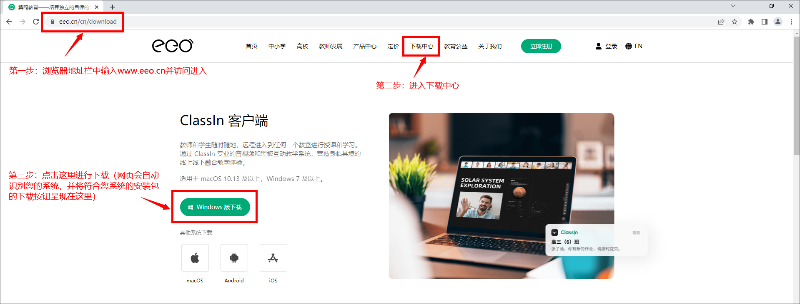Open the iOS App Store icon
Screen dimensions: 800x304
click(x=273, y=258)
